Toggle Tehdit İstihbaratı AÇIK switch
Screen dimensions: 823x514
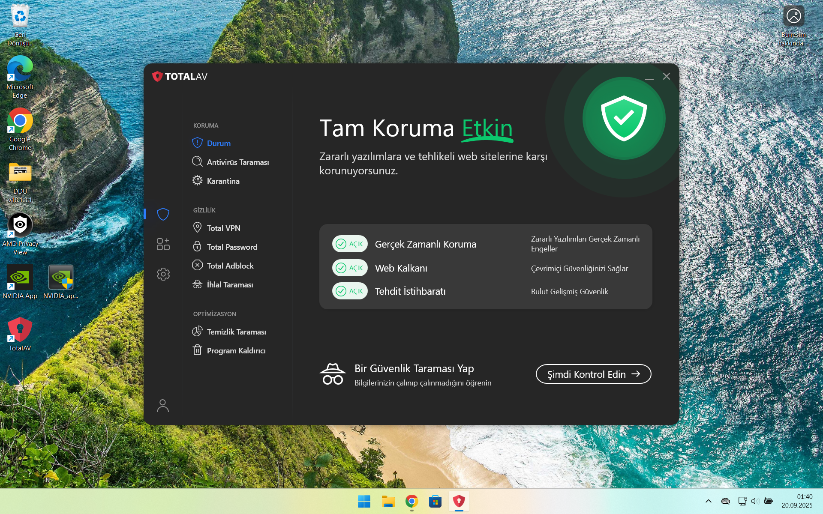pyautogui.click(x=350, y=291)
